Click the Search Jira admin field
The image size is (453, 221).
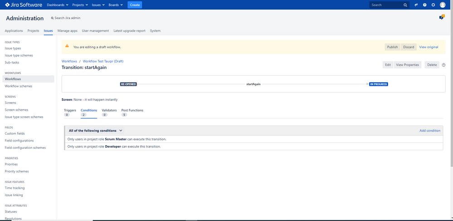pos(66,18)
